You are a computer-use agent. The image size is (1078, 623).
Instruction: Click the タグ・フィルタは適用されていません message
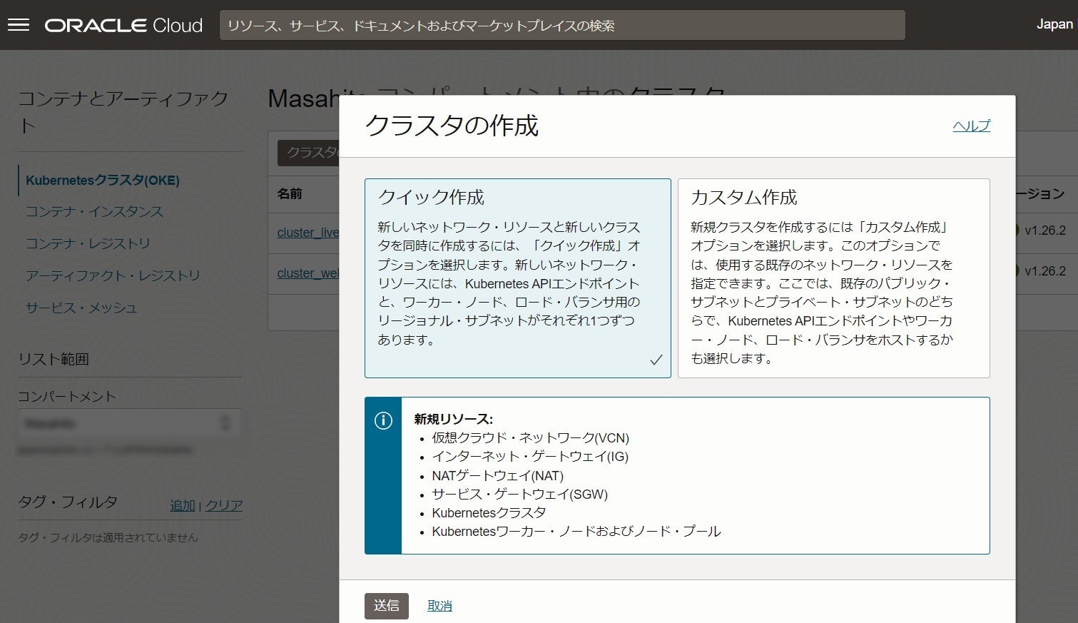(108, 537)
